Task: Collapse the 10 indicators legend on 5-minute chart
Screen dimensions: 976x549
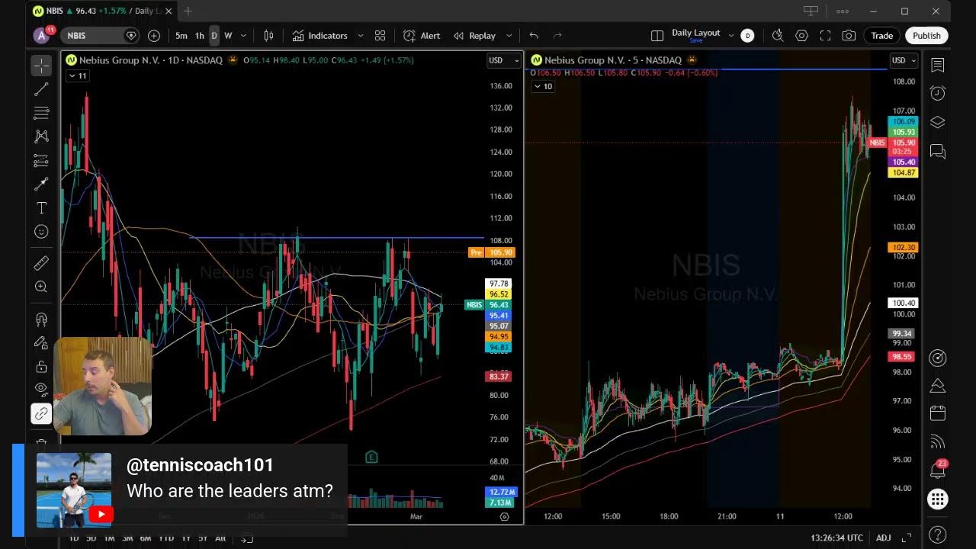Action: (x=542, y=86)
